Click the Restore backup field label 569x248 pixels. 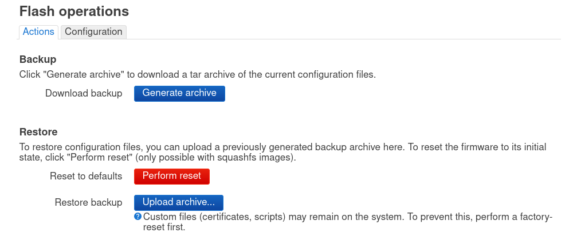point(89,202)
